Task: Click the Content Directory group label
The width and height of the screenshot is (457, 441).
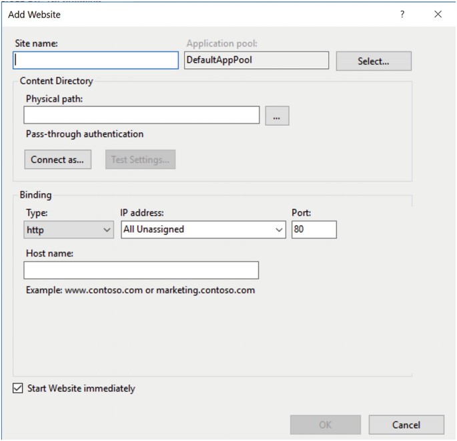Action: click(57, 81)
